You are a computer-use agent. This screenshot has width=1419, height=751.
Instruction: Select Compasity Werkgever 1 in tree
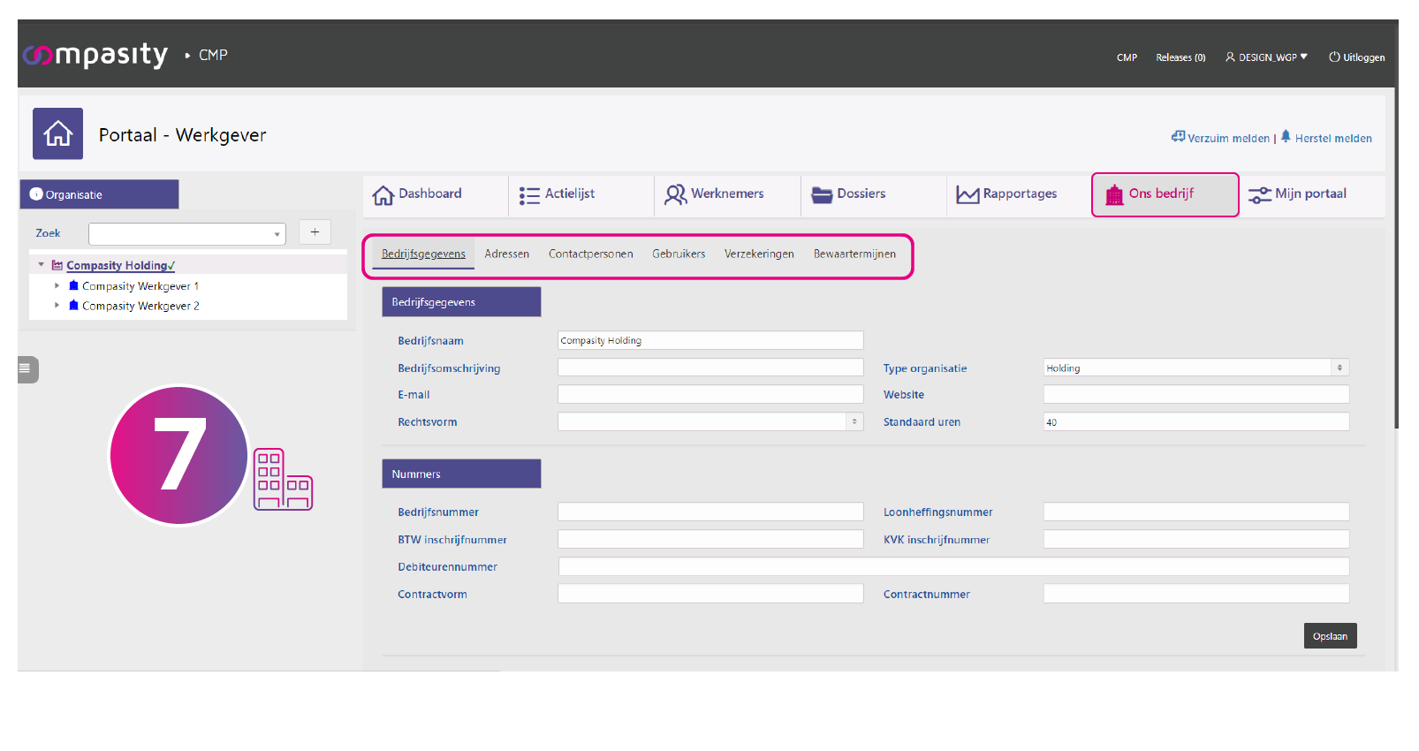click(140, 285)
